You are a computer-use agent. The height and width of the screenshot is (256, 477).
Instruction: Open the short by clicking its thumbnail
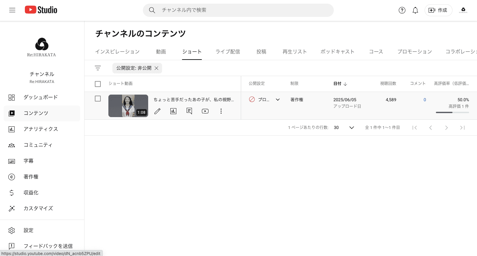128,106
